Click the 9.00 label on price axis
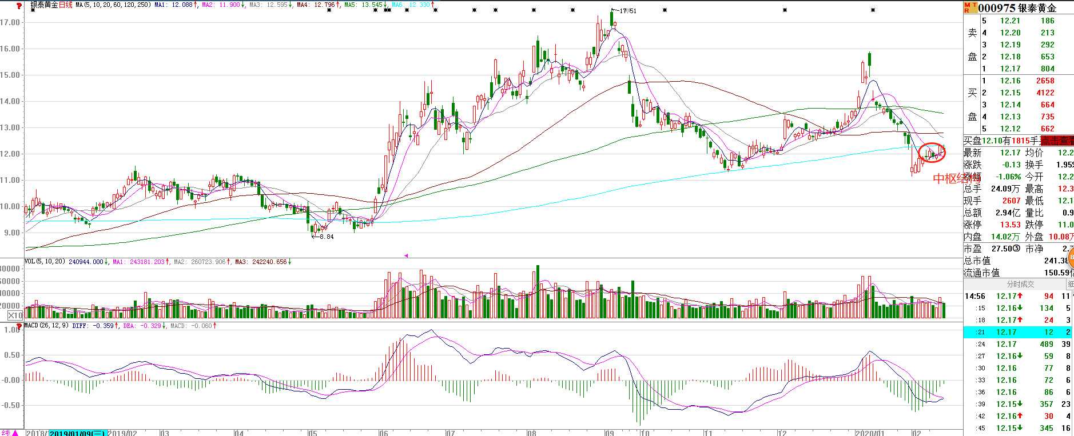Image resolution: width=1074 pixels, height=436 pixels. (x=11, y=233)
